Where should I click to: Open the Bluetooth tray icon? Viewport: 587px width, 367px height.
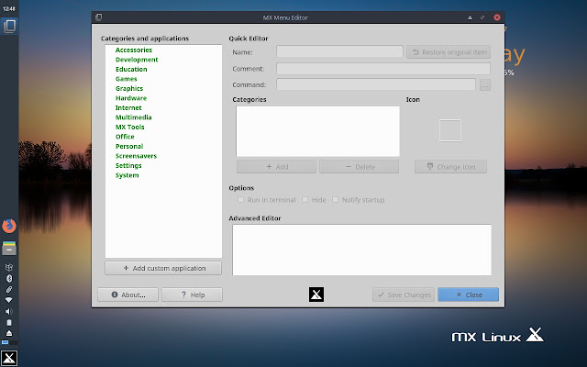click(x=9, y=278)
